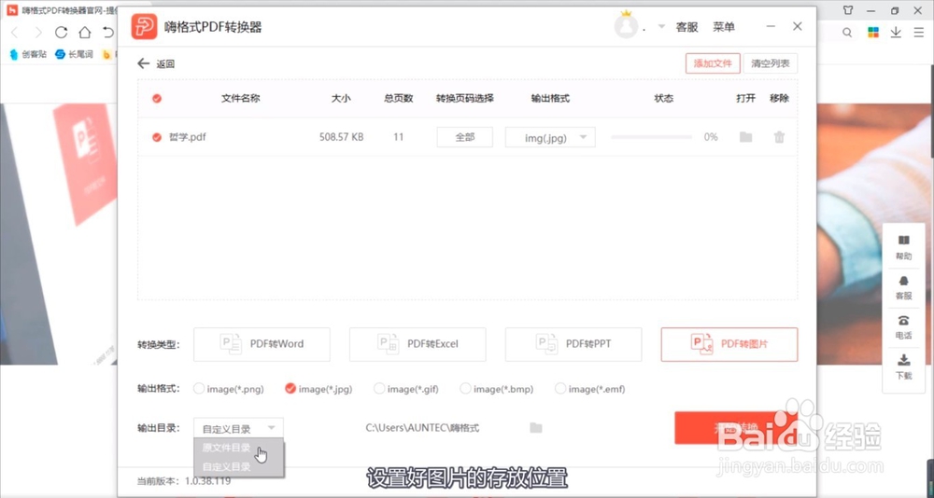Click the 返回 back arrow icon

[x=143, y=63]
